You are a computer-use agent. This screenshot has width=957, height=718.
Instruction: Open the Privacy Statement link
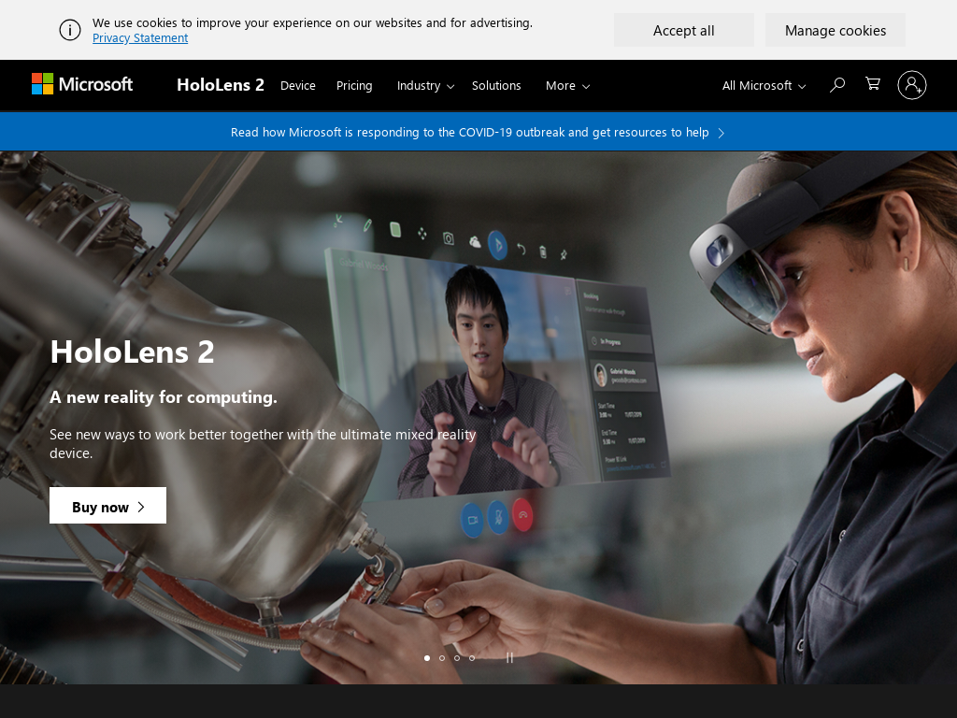click(x=140, y=37)
